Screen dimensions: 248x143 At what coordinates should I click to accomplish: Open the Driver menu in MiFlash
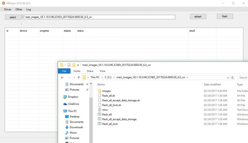(x=8, y=10)
